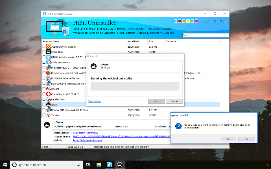
Task: Click the question mark icon in qView Uninstall
Action: (x=178, y=126)
